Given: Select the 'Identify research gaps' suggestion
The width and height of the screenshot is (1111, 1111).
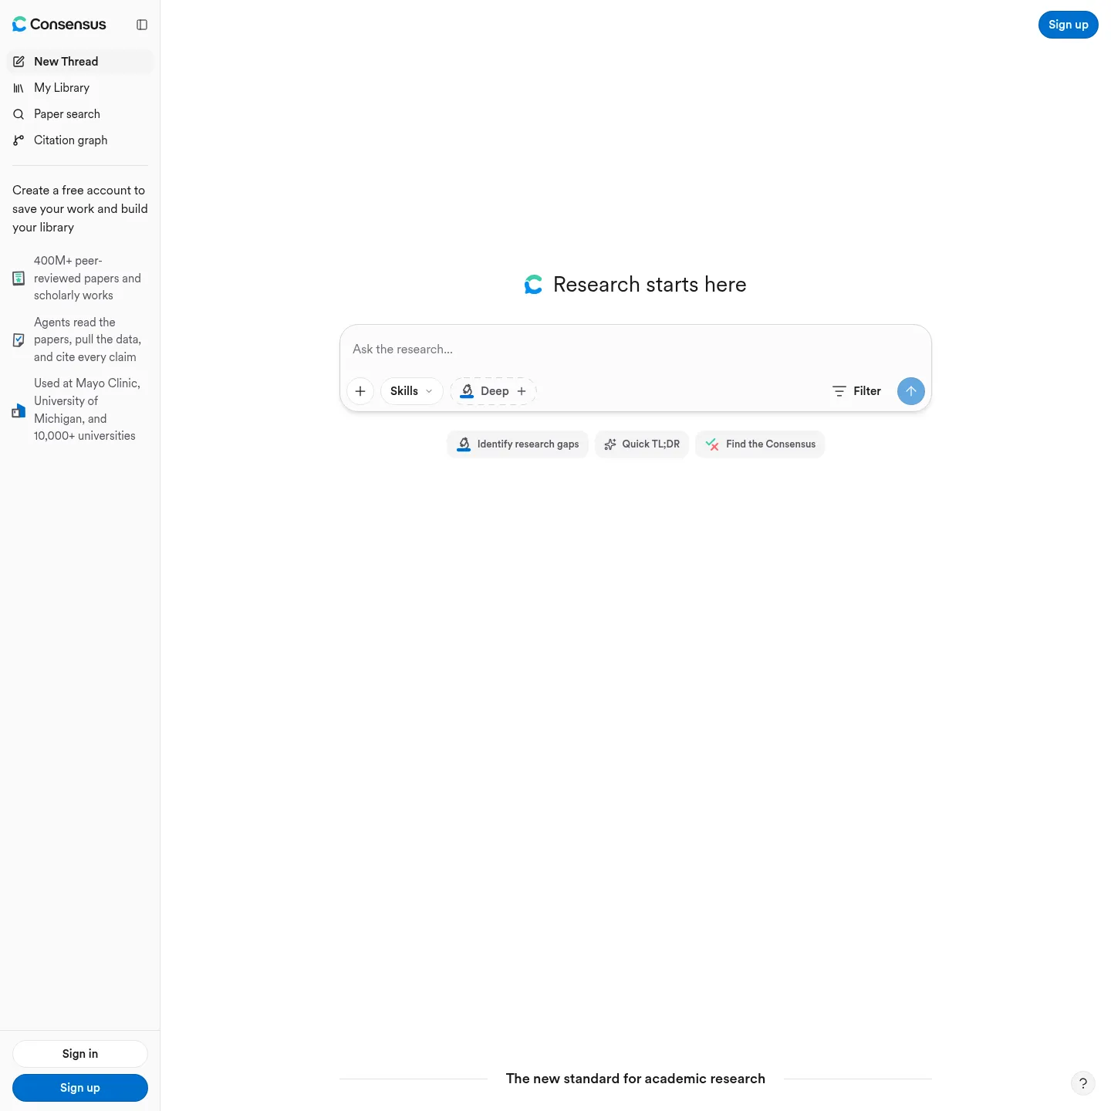Looking at the screenshot, I should 518,444.
